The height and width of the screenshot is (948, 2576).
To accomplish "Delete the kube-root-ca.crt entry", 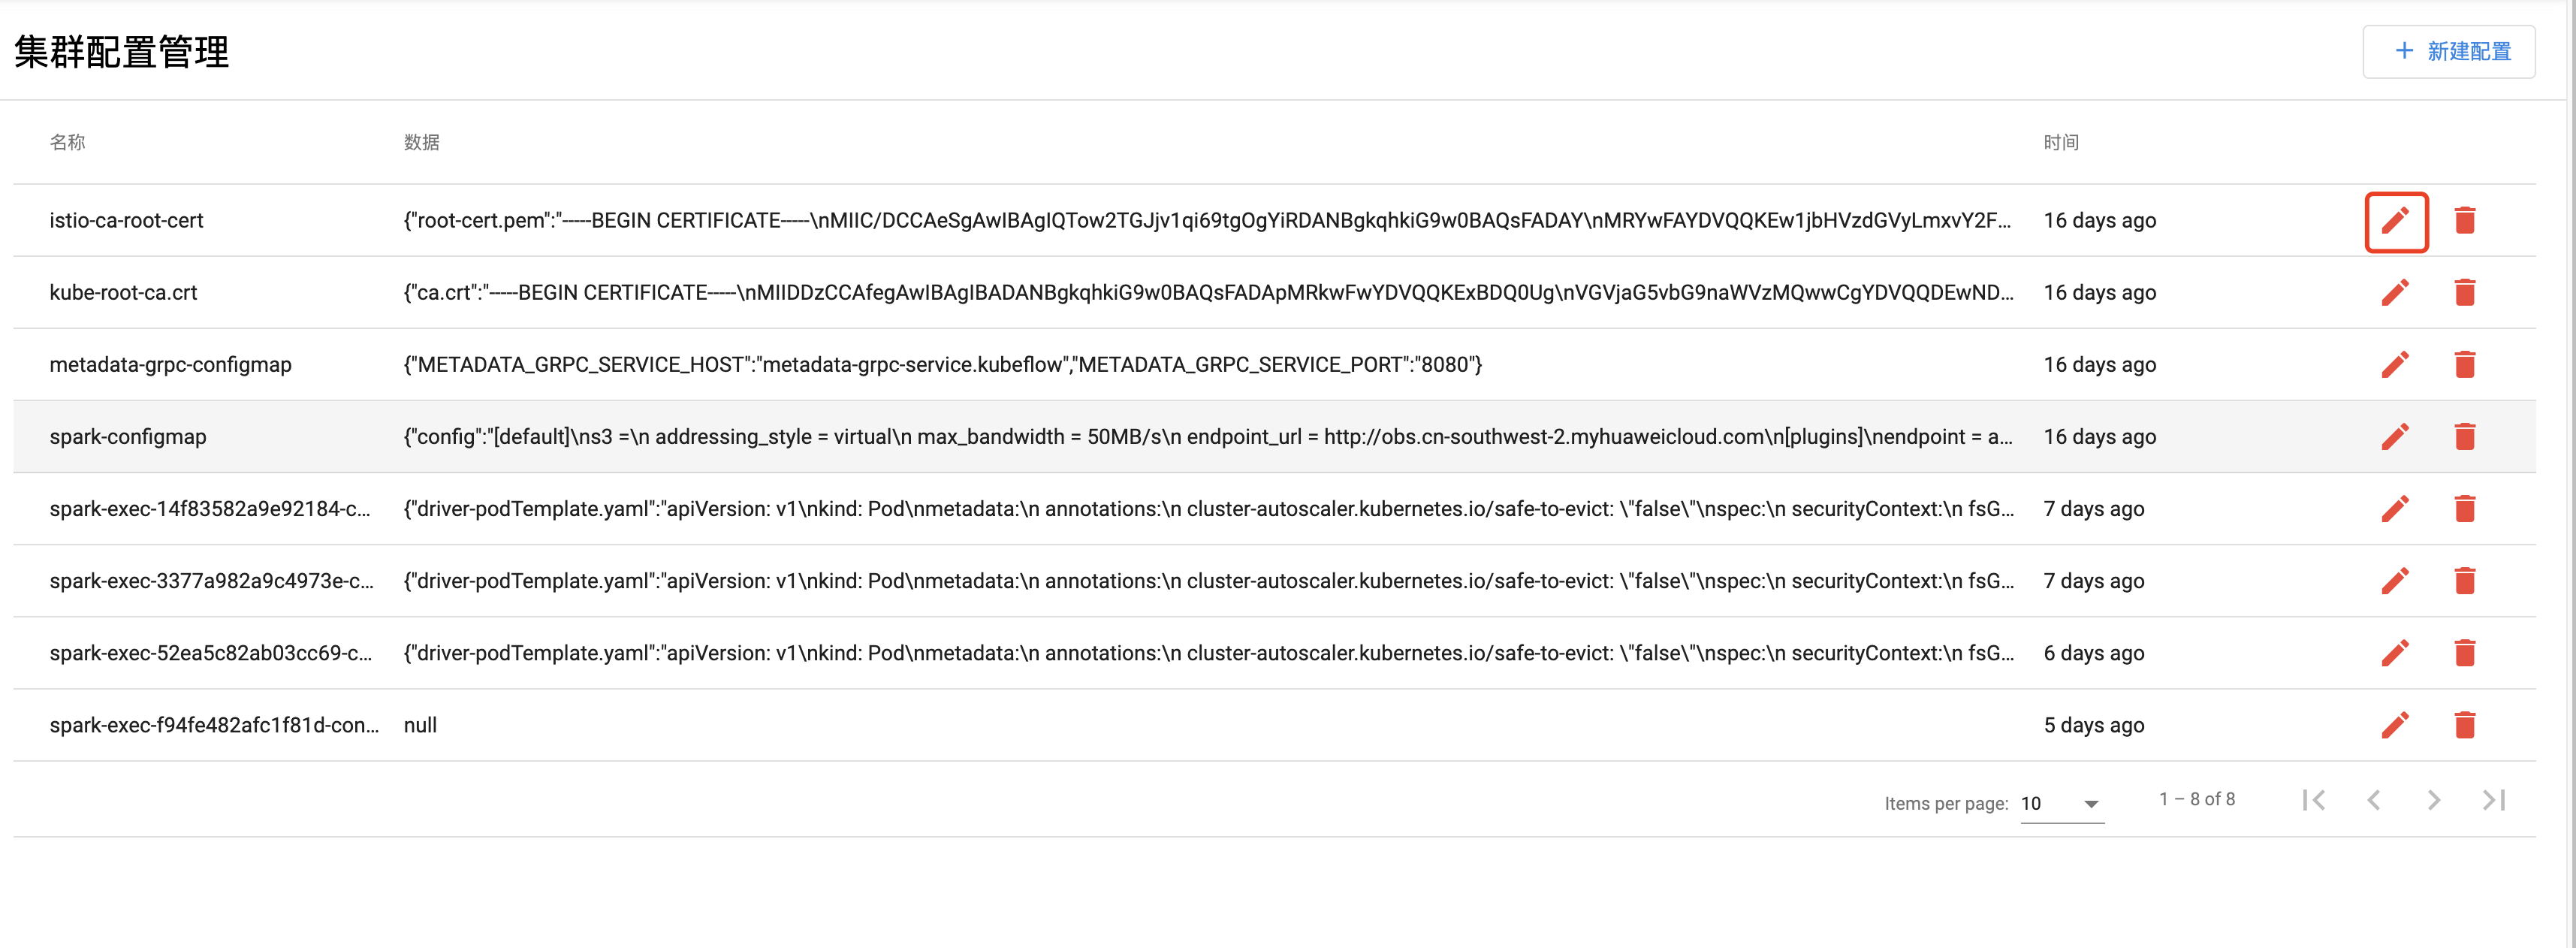I will pyautogui.click(x=2464, y=293).
